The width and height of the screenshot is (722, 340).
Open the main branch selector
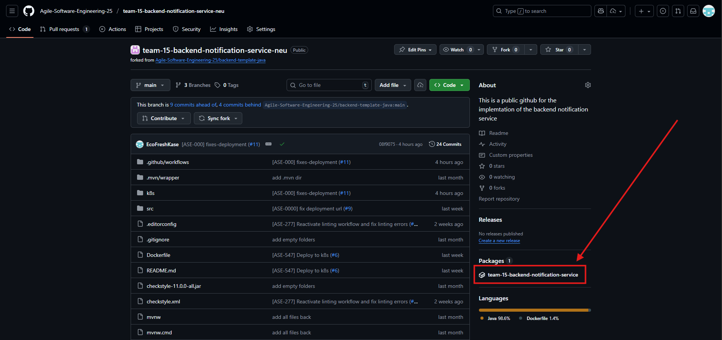point(150,85)
